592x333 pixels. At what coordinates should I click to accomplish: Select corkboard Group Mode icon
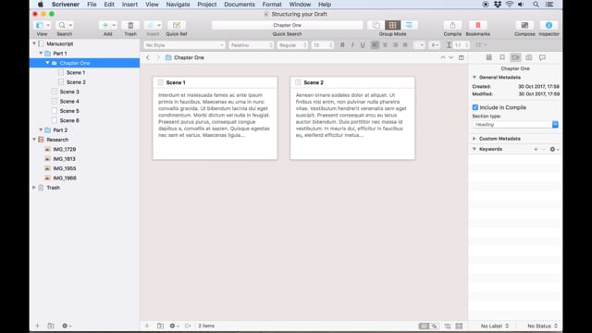click(x=392, y=25)
